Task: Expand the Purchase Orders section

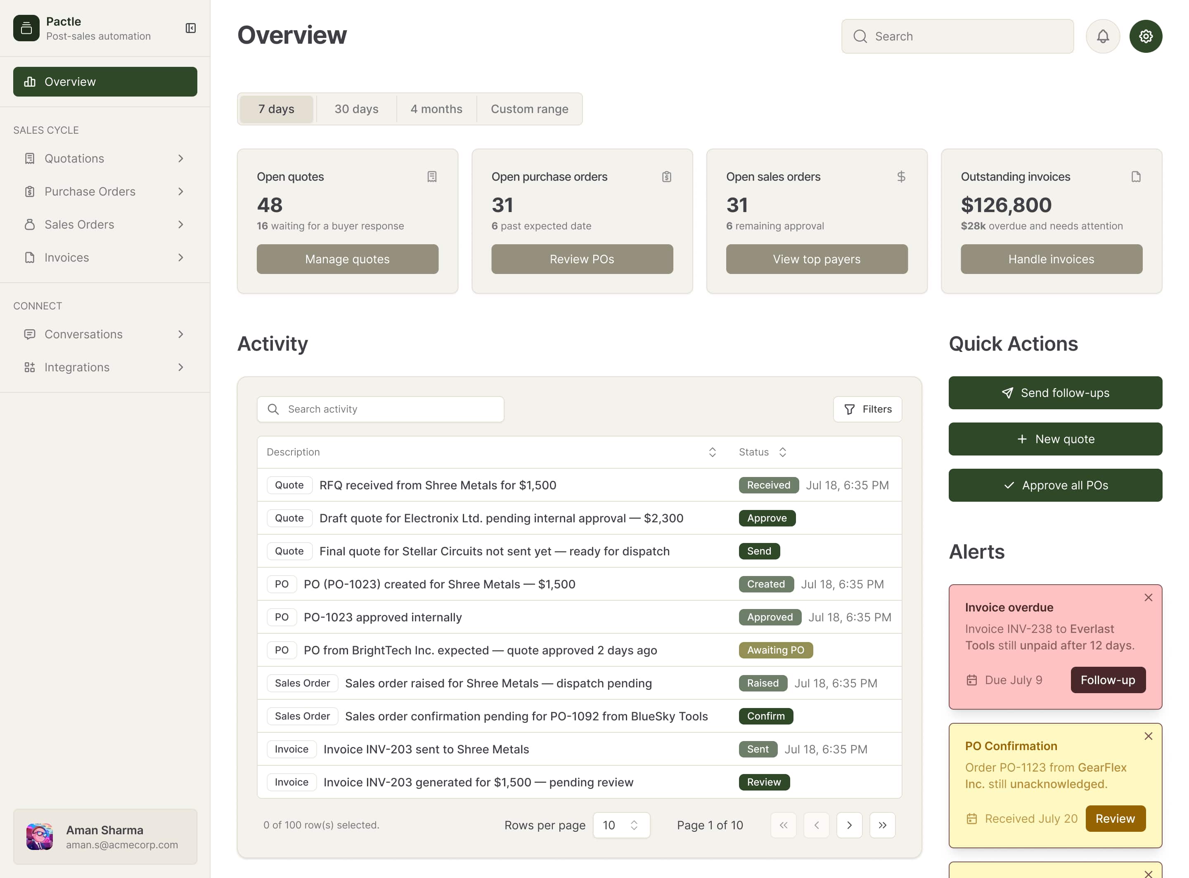Action: tap(181, 191)
